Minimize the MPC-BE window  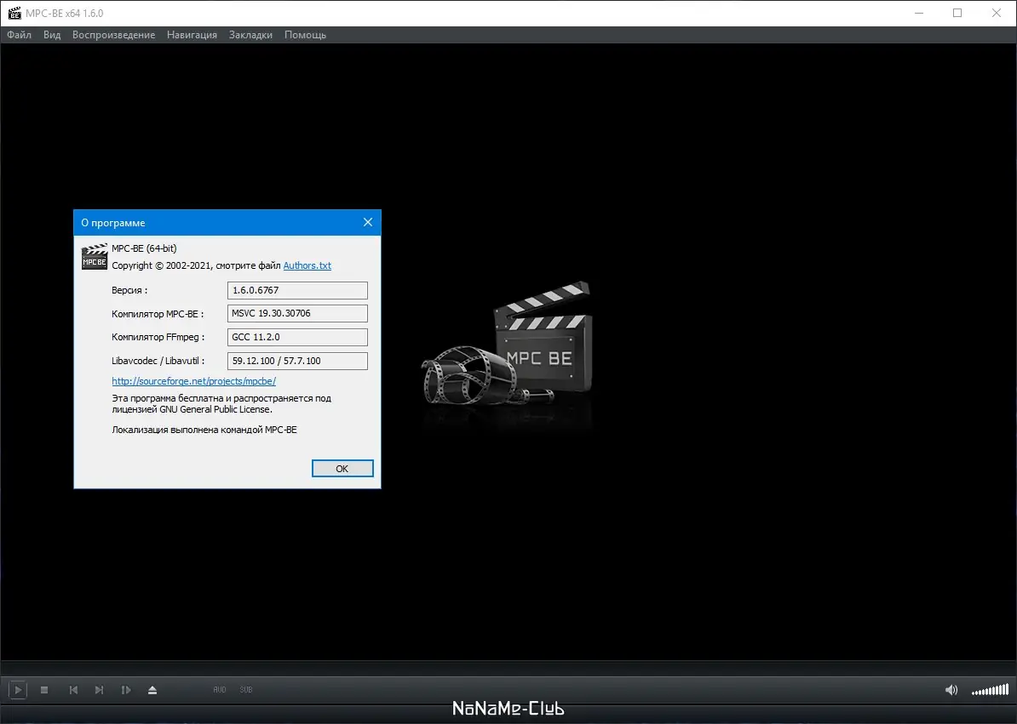point(919,13)
